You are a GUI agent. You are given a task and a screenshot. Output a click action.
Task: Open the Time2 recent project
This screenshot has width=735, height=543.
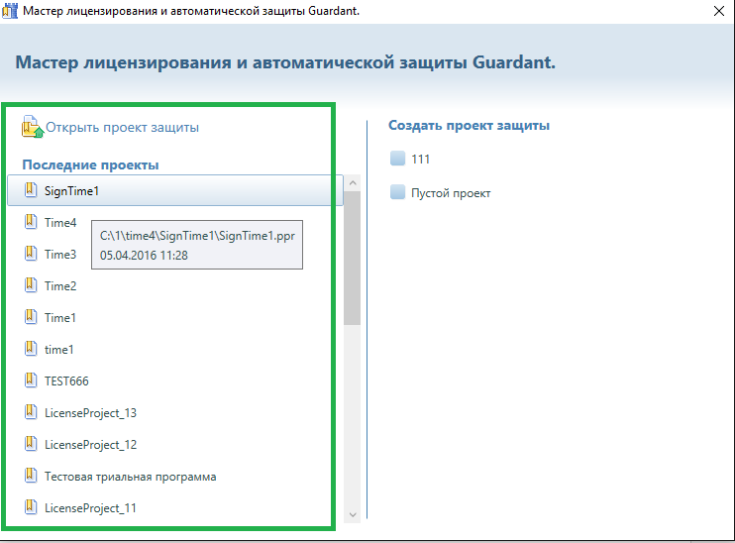pos(60,286)
